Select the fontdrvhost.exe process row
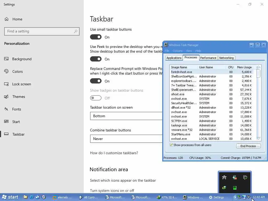 click(213, 72)
